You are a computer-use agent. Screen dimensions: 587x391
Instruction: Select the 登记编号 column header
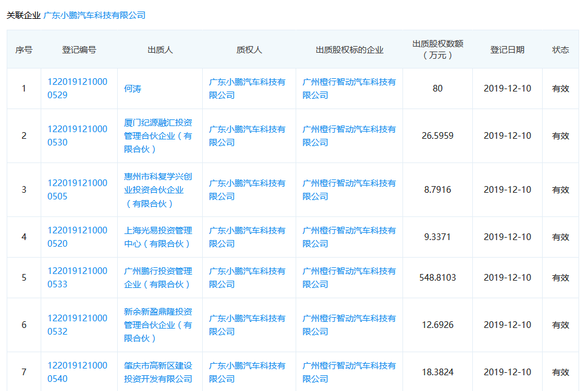click(x=79, y=50)
